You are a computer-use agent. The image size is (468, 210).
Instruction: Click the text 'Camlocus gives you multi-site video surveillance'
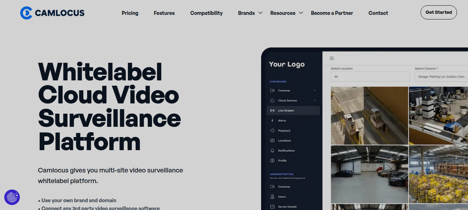(x=111, y=170)
